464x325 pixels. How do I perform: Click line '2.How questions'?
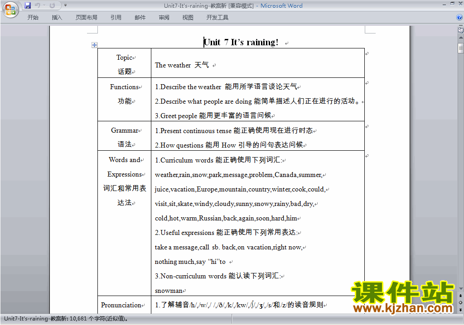coord(229,145)
